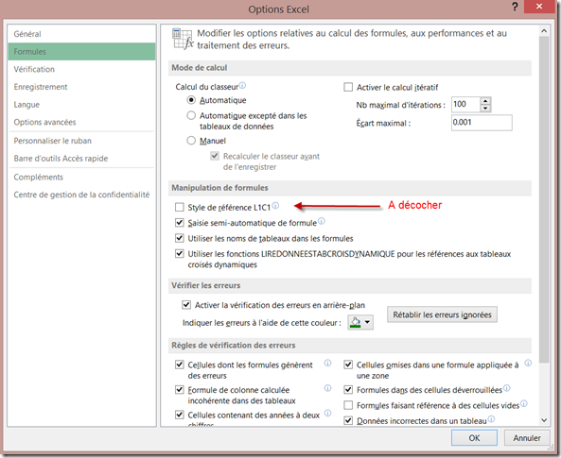
Task: Click the scrollbar up arrow
Action: coord(544,31)
